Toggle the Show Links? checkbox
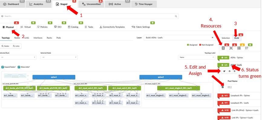The width and height of the screenshot is (262, 120). tap(19, 67)
